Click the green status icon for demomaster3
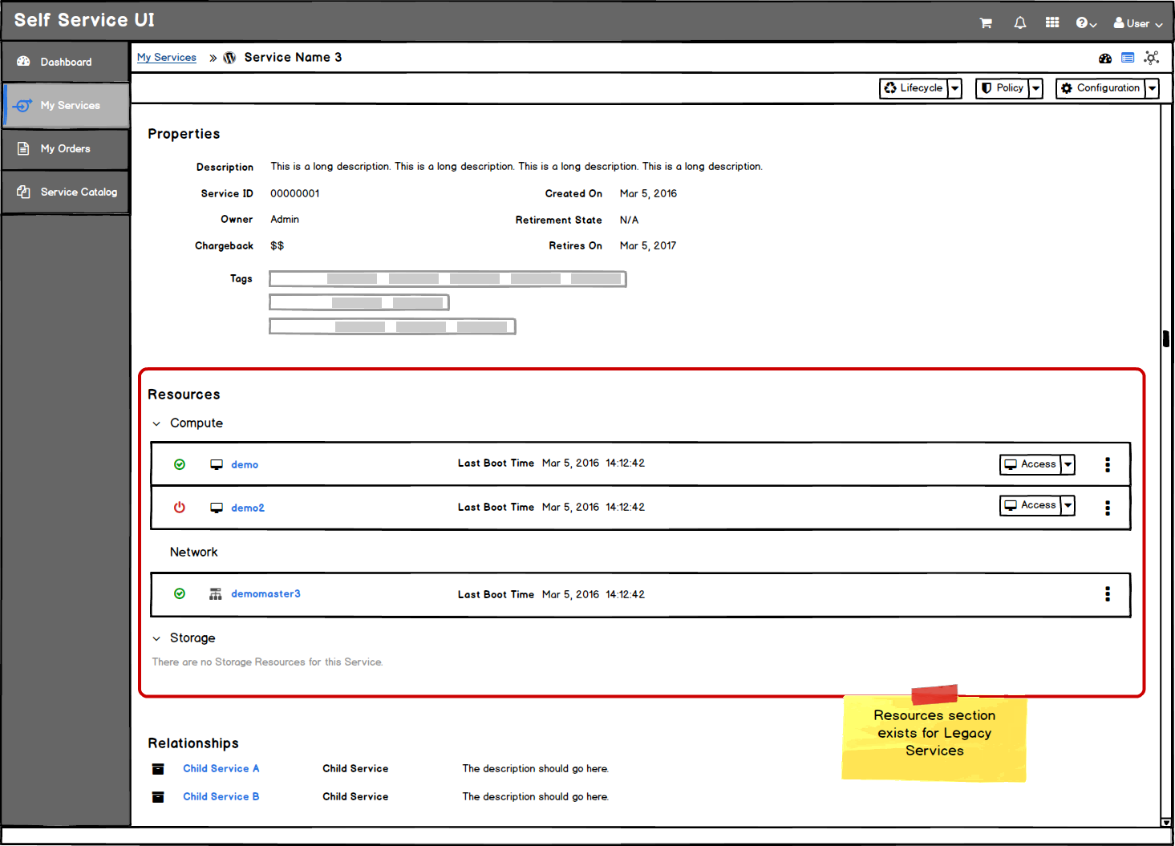Image resolution: width=1175 pixels, height=846 pixels. pyautogui.click(x=180, y=593)
